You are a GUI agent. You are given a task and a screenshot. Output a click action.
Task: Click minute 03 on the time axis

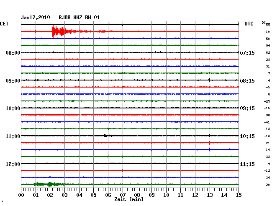(64, 195)
